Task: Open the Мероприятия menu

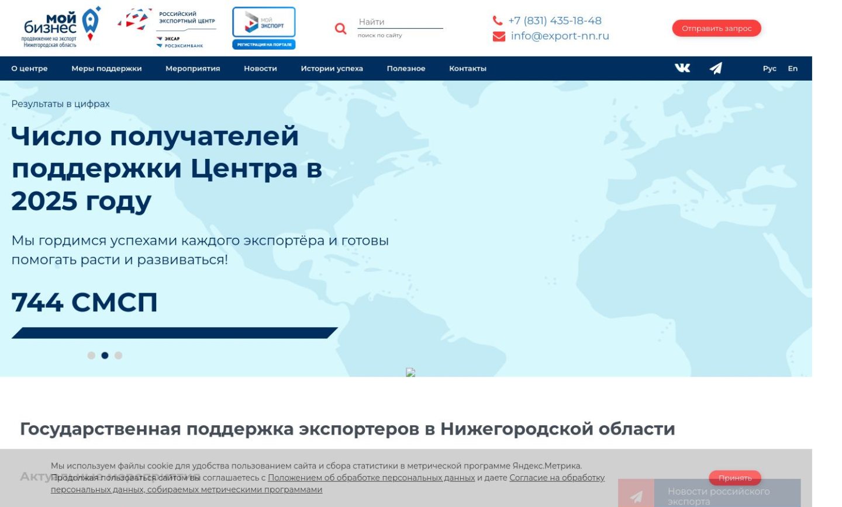Action: pos(192,68)
